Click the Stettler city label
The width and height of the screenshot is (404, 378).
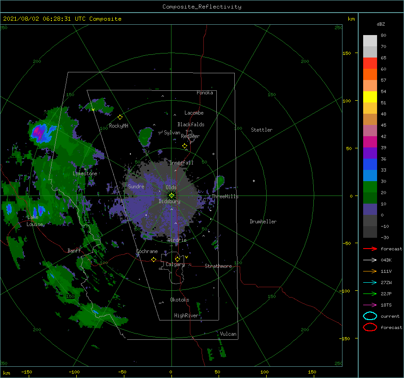262,130
